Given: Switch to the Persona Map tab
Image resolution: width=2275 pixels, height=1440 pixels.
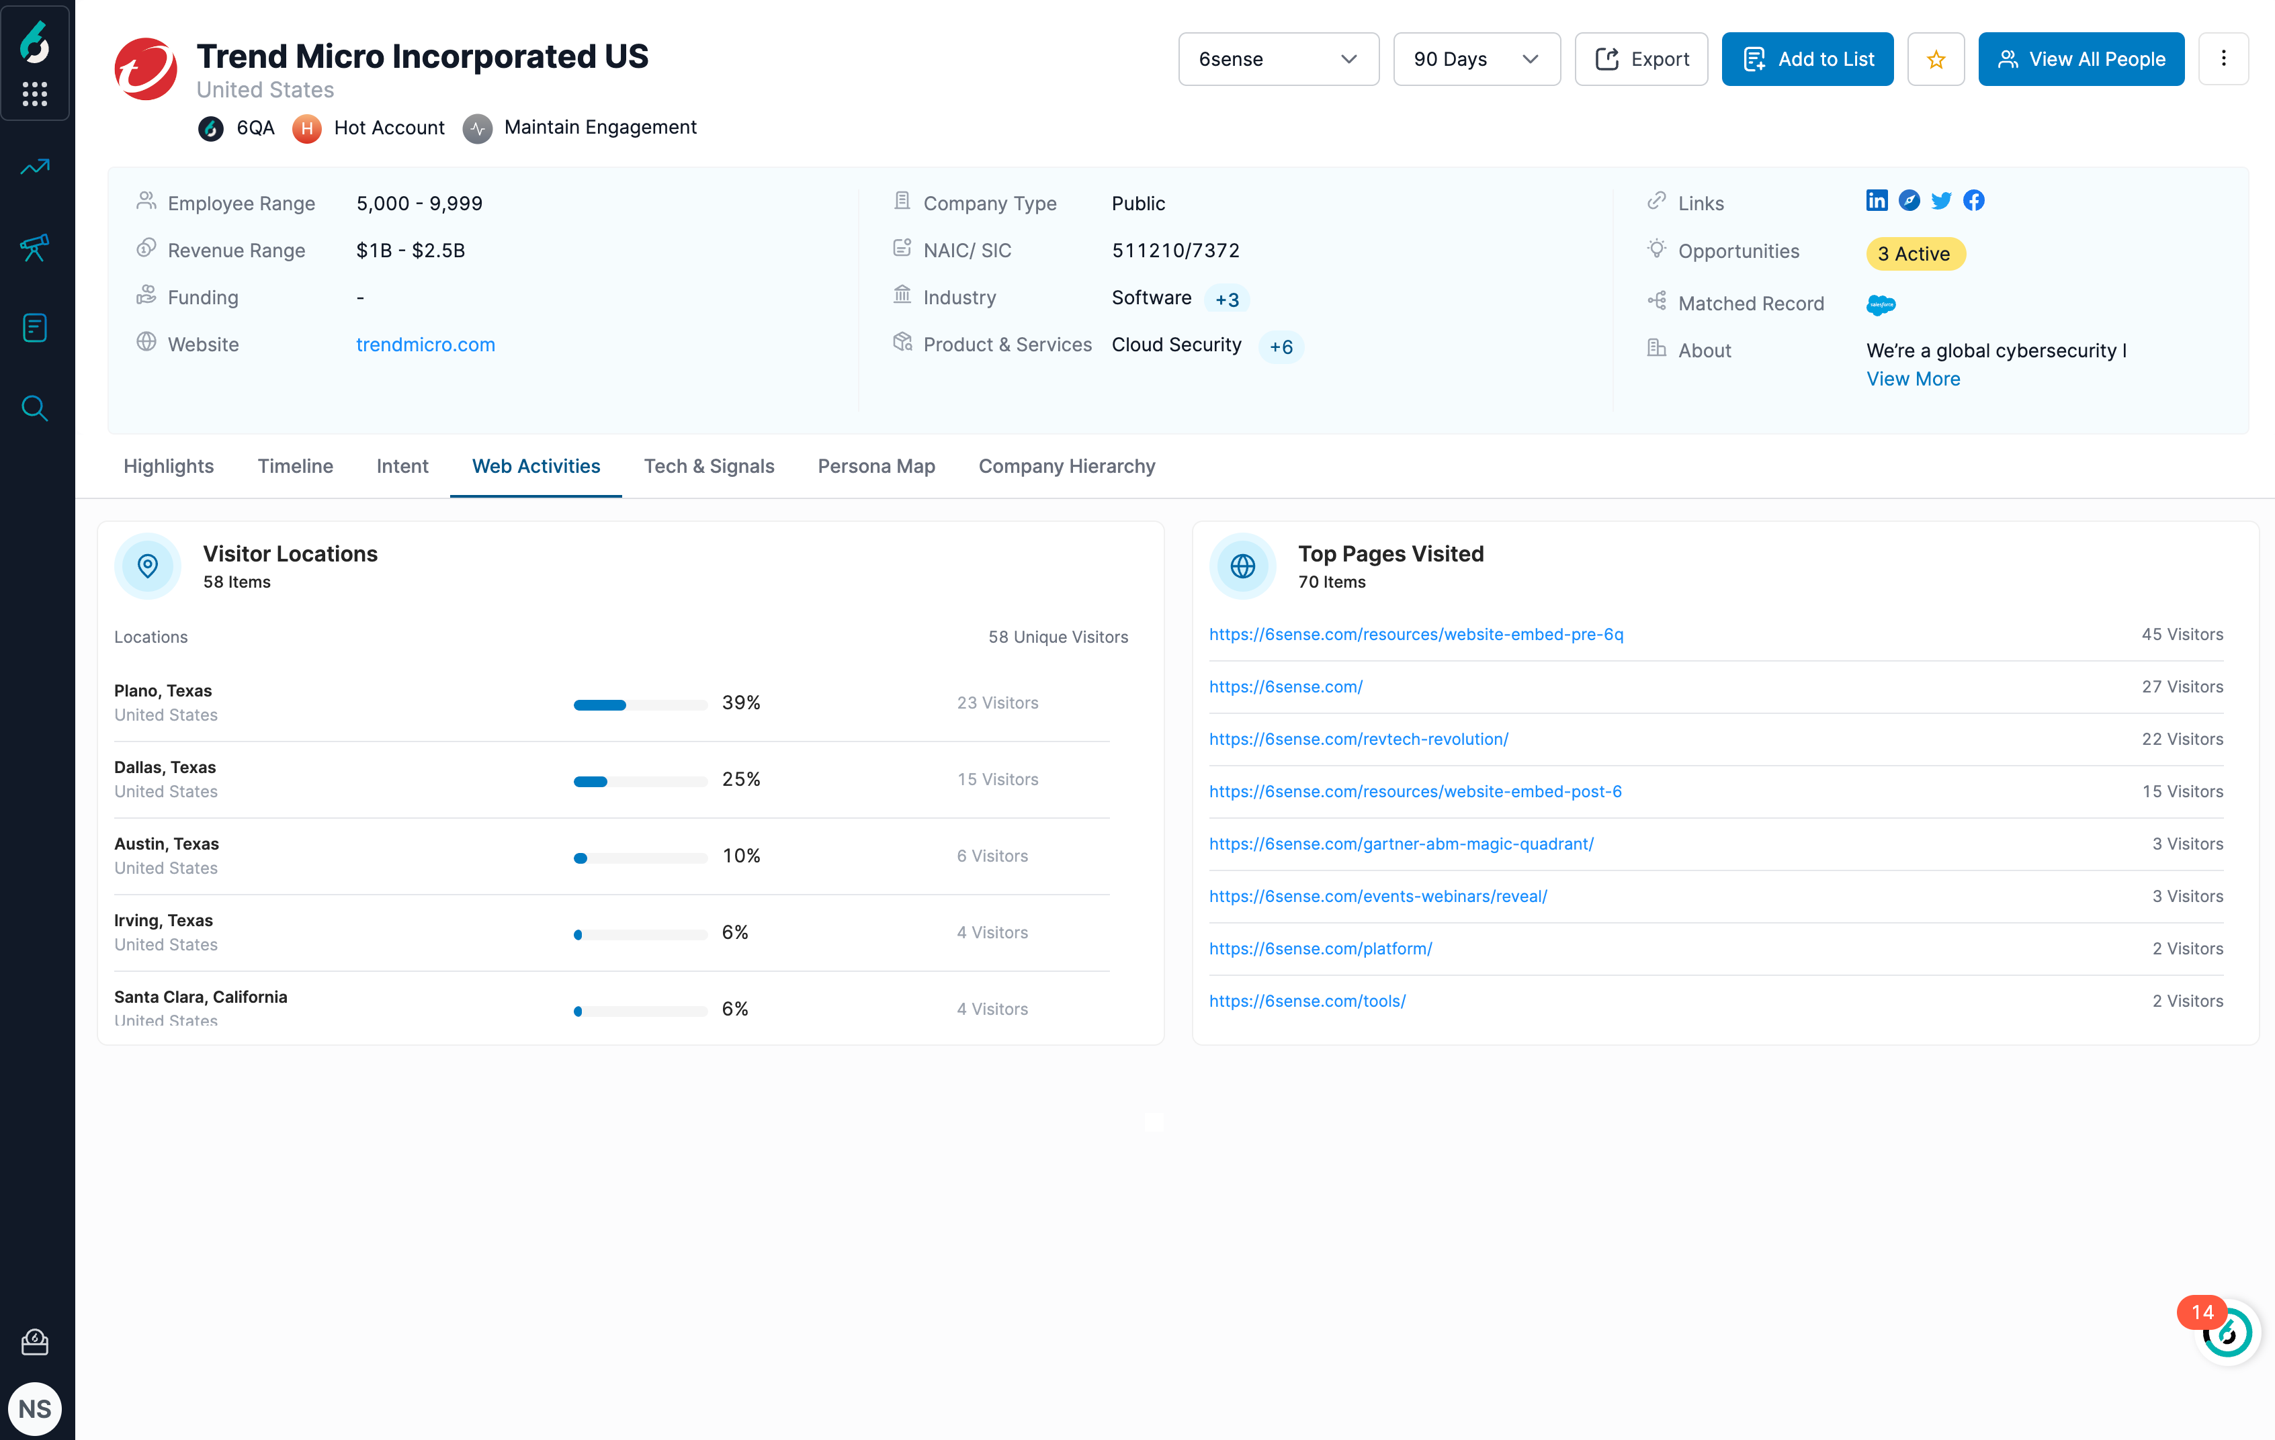Looking at the screenshot, I should (x=875, y=467).
